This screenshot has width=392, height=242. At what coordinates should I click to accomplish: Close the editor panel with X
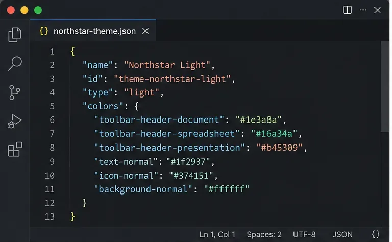pyautogui.click(x=377, y=10)
